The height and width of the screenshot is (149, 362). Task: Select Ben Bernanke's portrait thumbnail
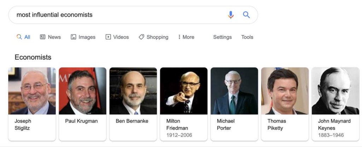133,91
